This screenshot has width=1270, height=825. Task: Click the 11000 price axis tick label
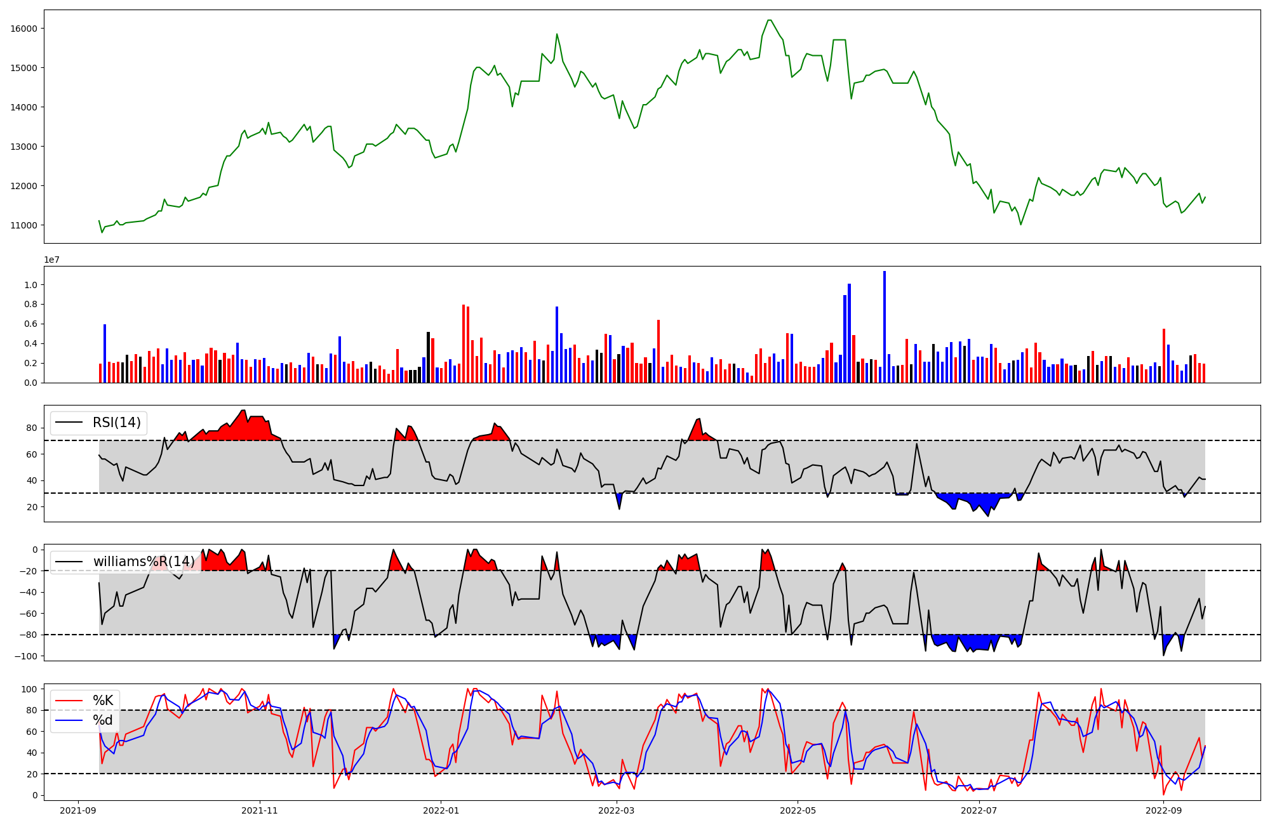[23, 225]
